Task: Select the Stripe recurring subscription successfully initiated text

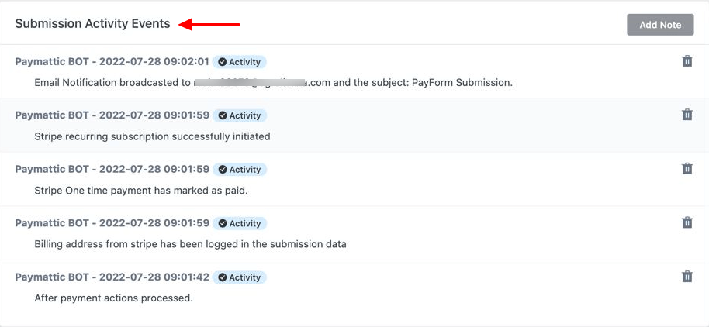Action: tap(152, 136)
